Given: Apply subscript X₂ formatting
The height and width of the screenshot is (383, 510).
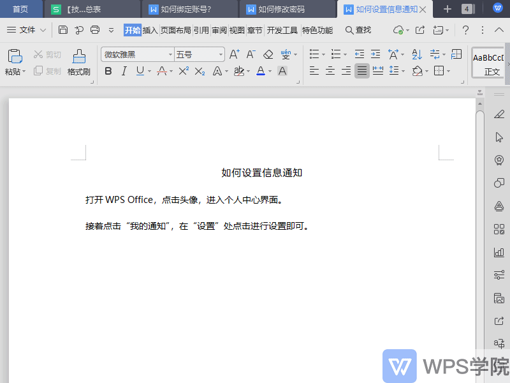Looking at the screenshot, I should pos(200,71).
